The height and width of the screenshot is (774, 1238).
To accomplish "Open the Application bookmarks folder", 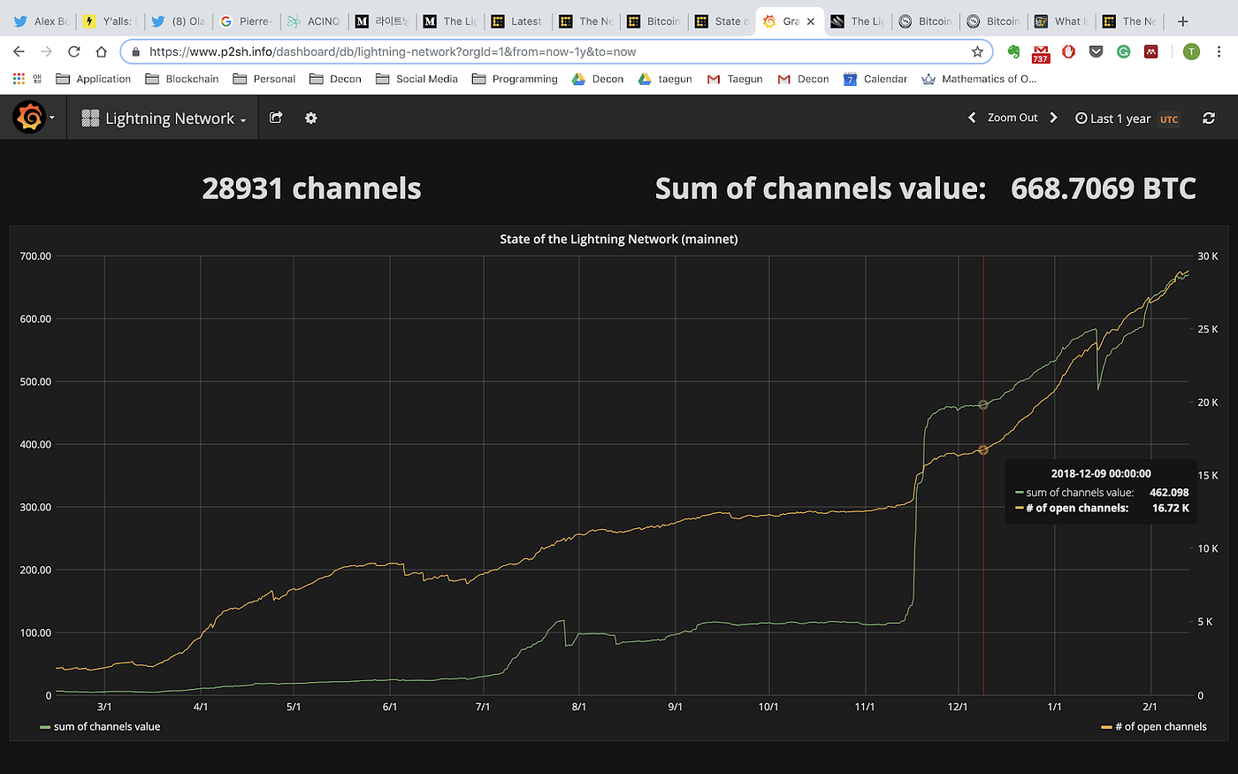I will tap(94, 79).
